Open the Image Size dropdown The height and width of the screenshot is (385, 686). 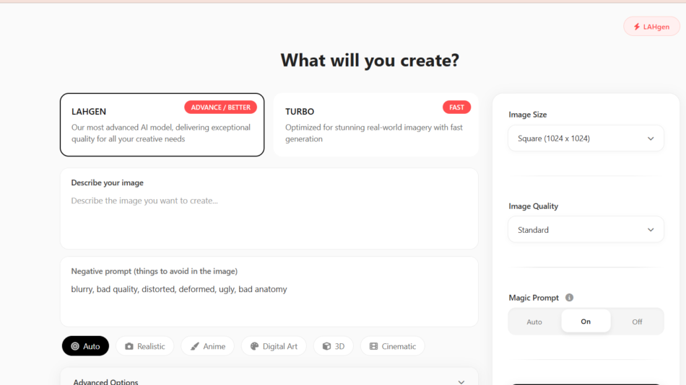coord(586,138)
